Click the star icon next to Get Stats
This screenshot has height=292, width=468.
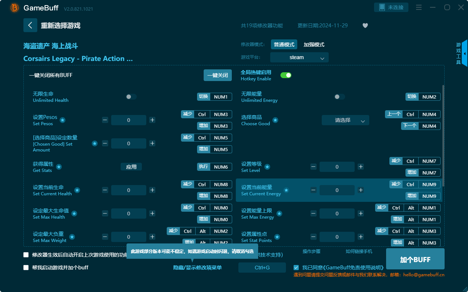[59, 167]
